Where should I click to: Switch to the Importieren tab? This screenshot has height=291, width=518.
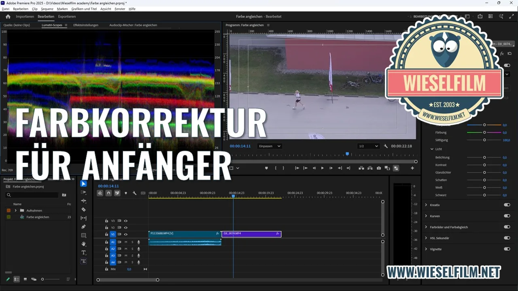(25, 17)
